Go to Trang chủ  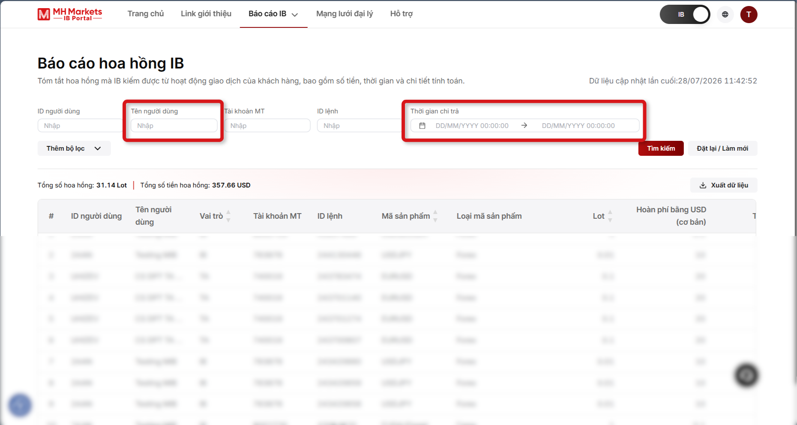click(146, 14)
